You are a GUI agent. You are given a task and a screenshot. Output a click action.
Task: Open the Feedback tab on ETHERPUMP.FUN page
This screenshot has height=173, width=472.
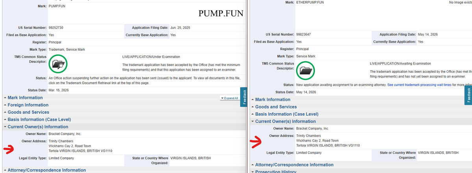pos(468,95)
